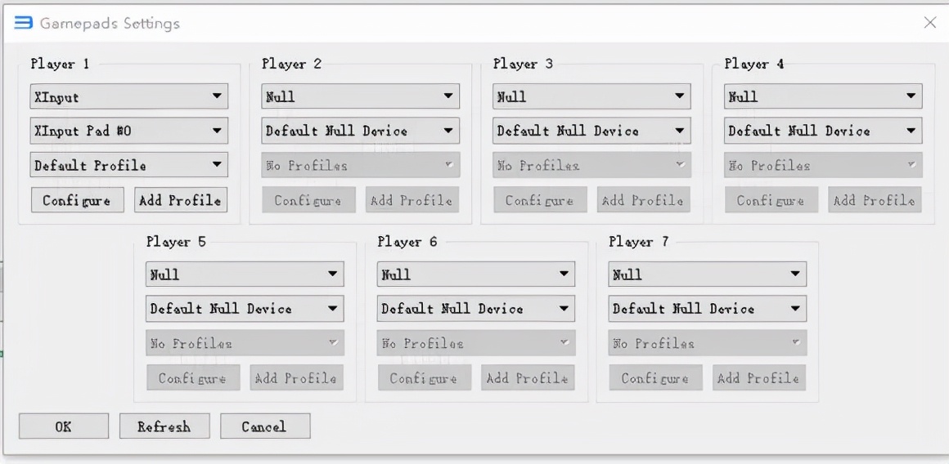The image size is (949, 464).
Task: Open Player 1 Default Profile dropdown
Action: coord(128,165)
